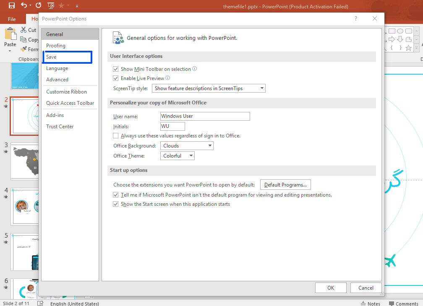This screenshot has width=423, height=306.
Task: Click the Copy icon in ribbon
Action: point(23,39)
